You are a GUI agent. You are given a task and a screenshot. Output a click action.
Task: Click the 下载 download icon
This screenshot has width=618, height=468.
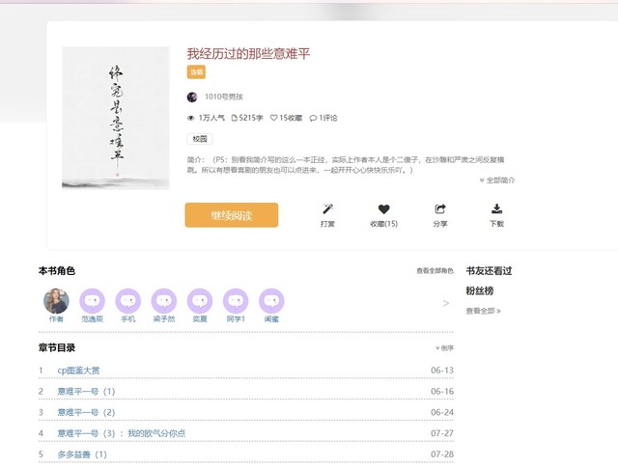tap(496, 208)
